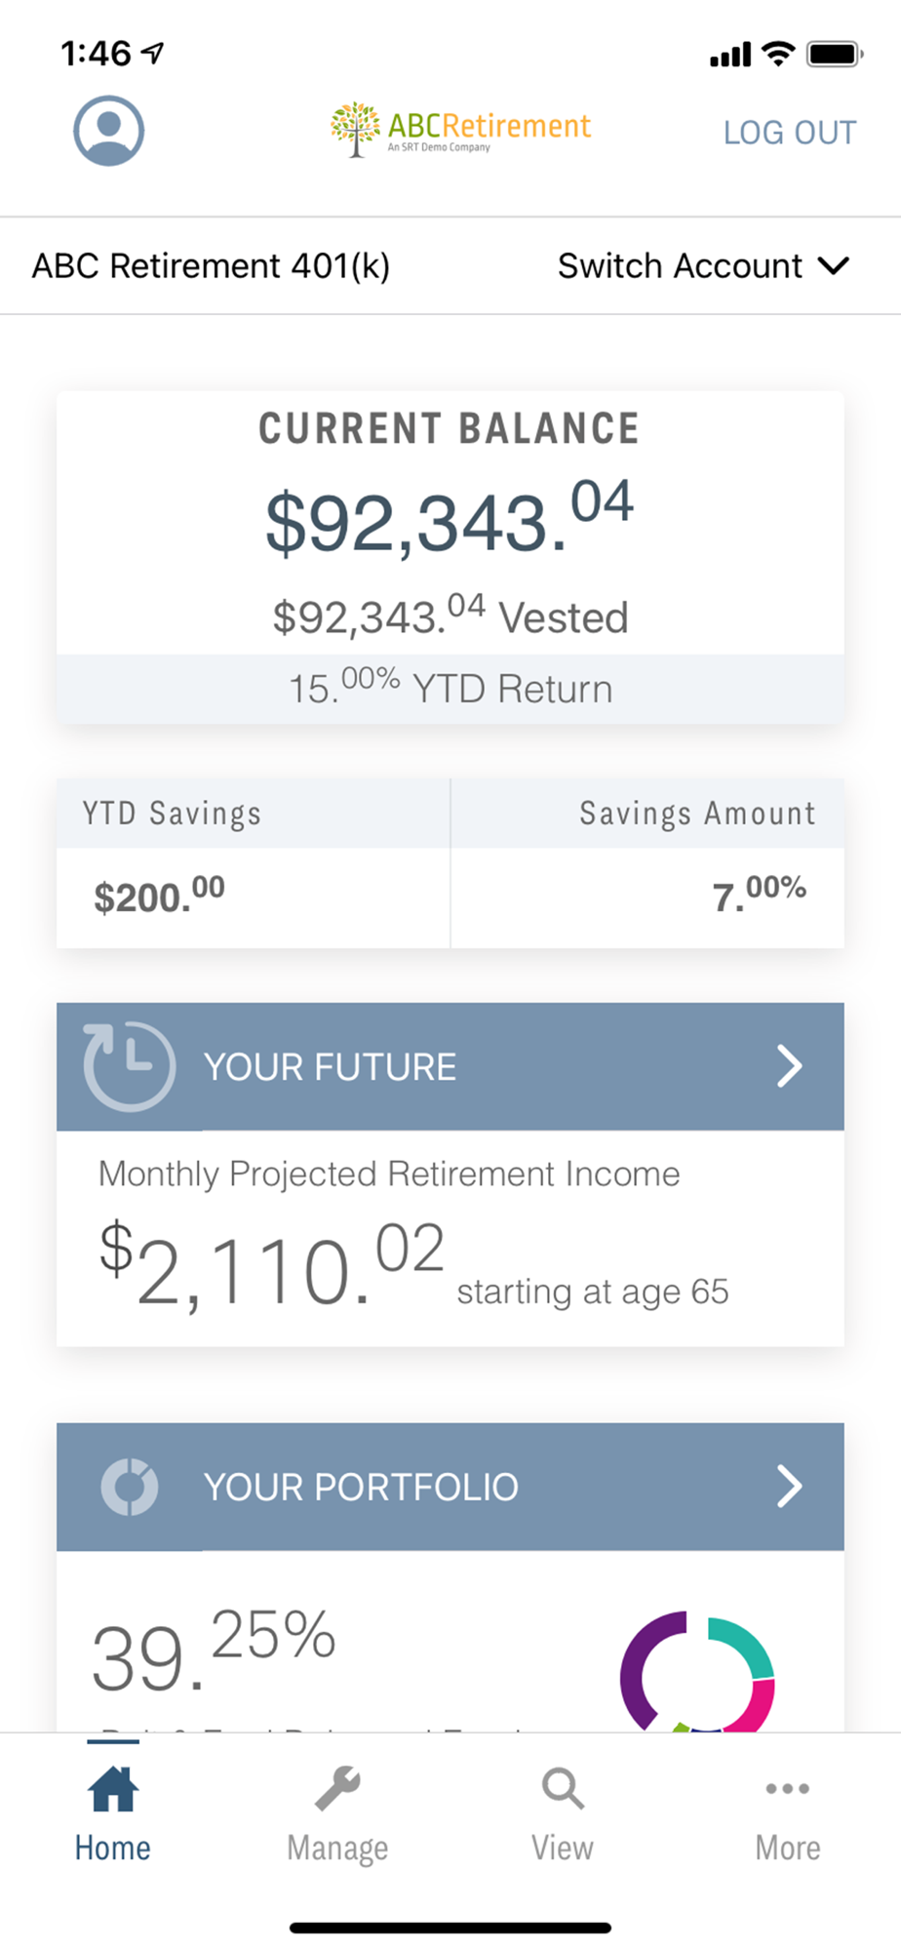
Task: Switch to the View tab label
Action: pyautogui.click(x=563, y=1848)
